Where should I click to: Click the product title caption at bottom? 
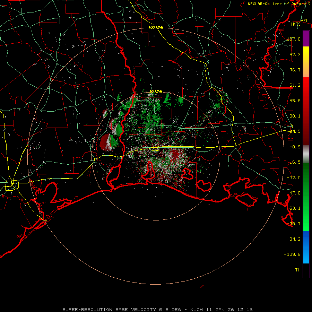pos(158,310)
